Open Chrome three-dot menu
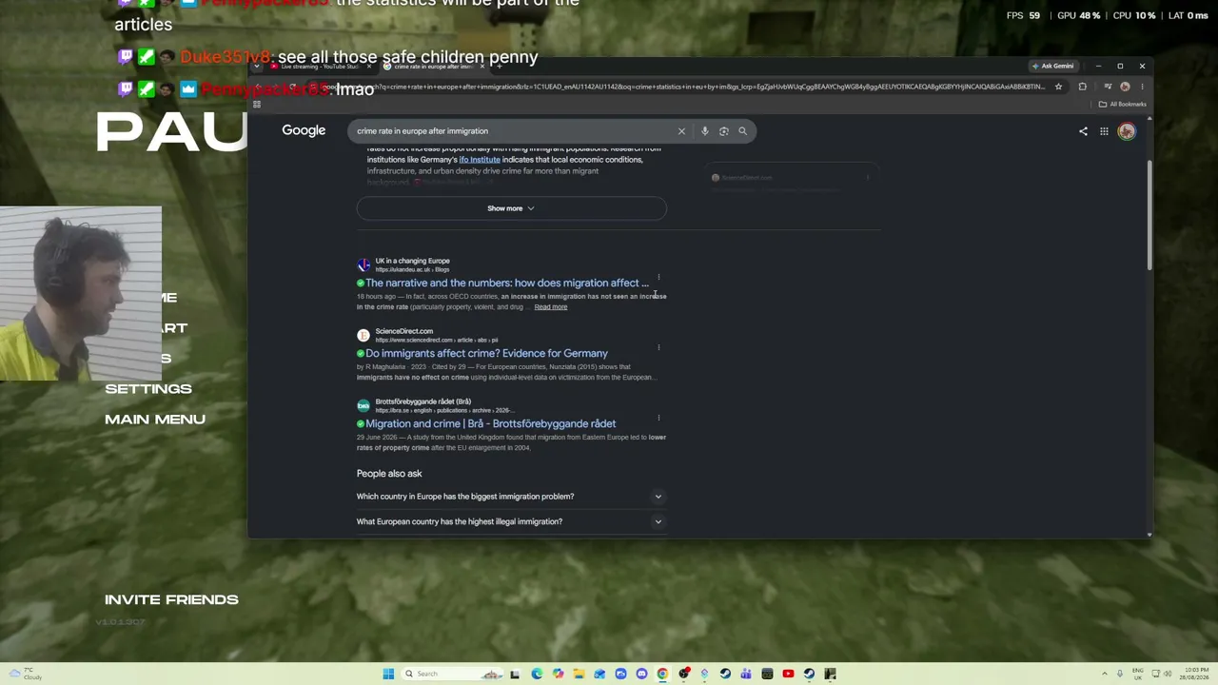The width and height of the screenshot is (1218, 685). pos(1142,87)
